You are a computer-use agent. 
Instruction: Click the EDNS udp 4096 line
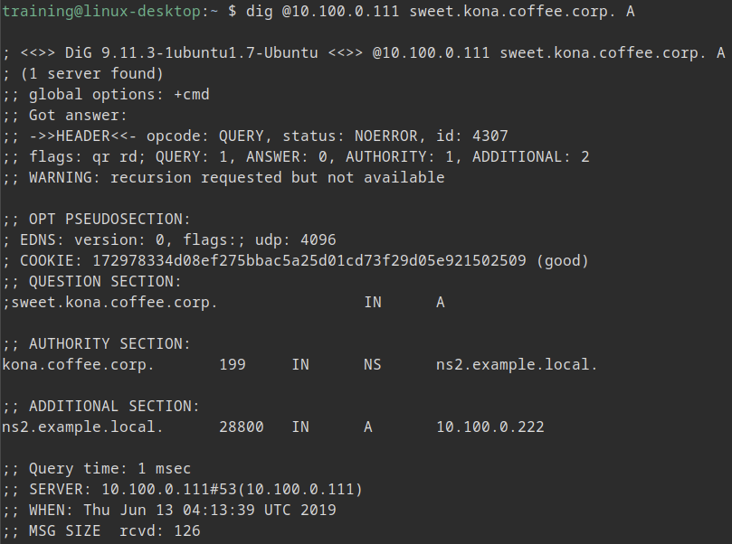pyautogui.click(x=173, y=239)
